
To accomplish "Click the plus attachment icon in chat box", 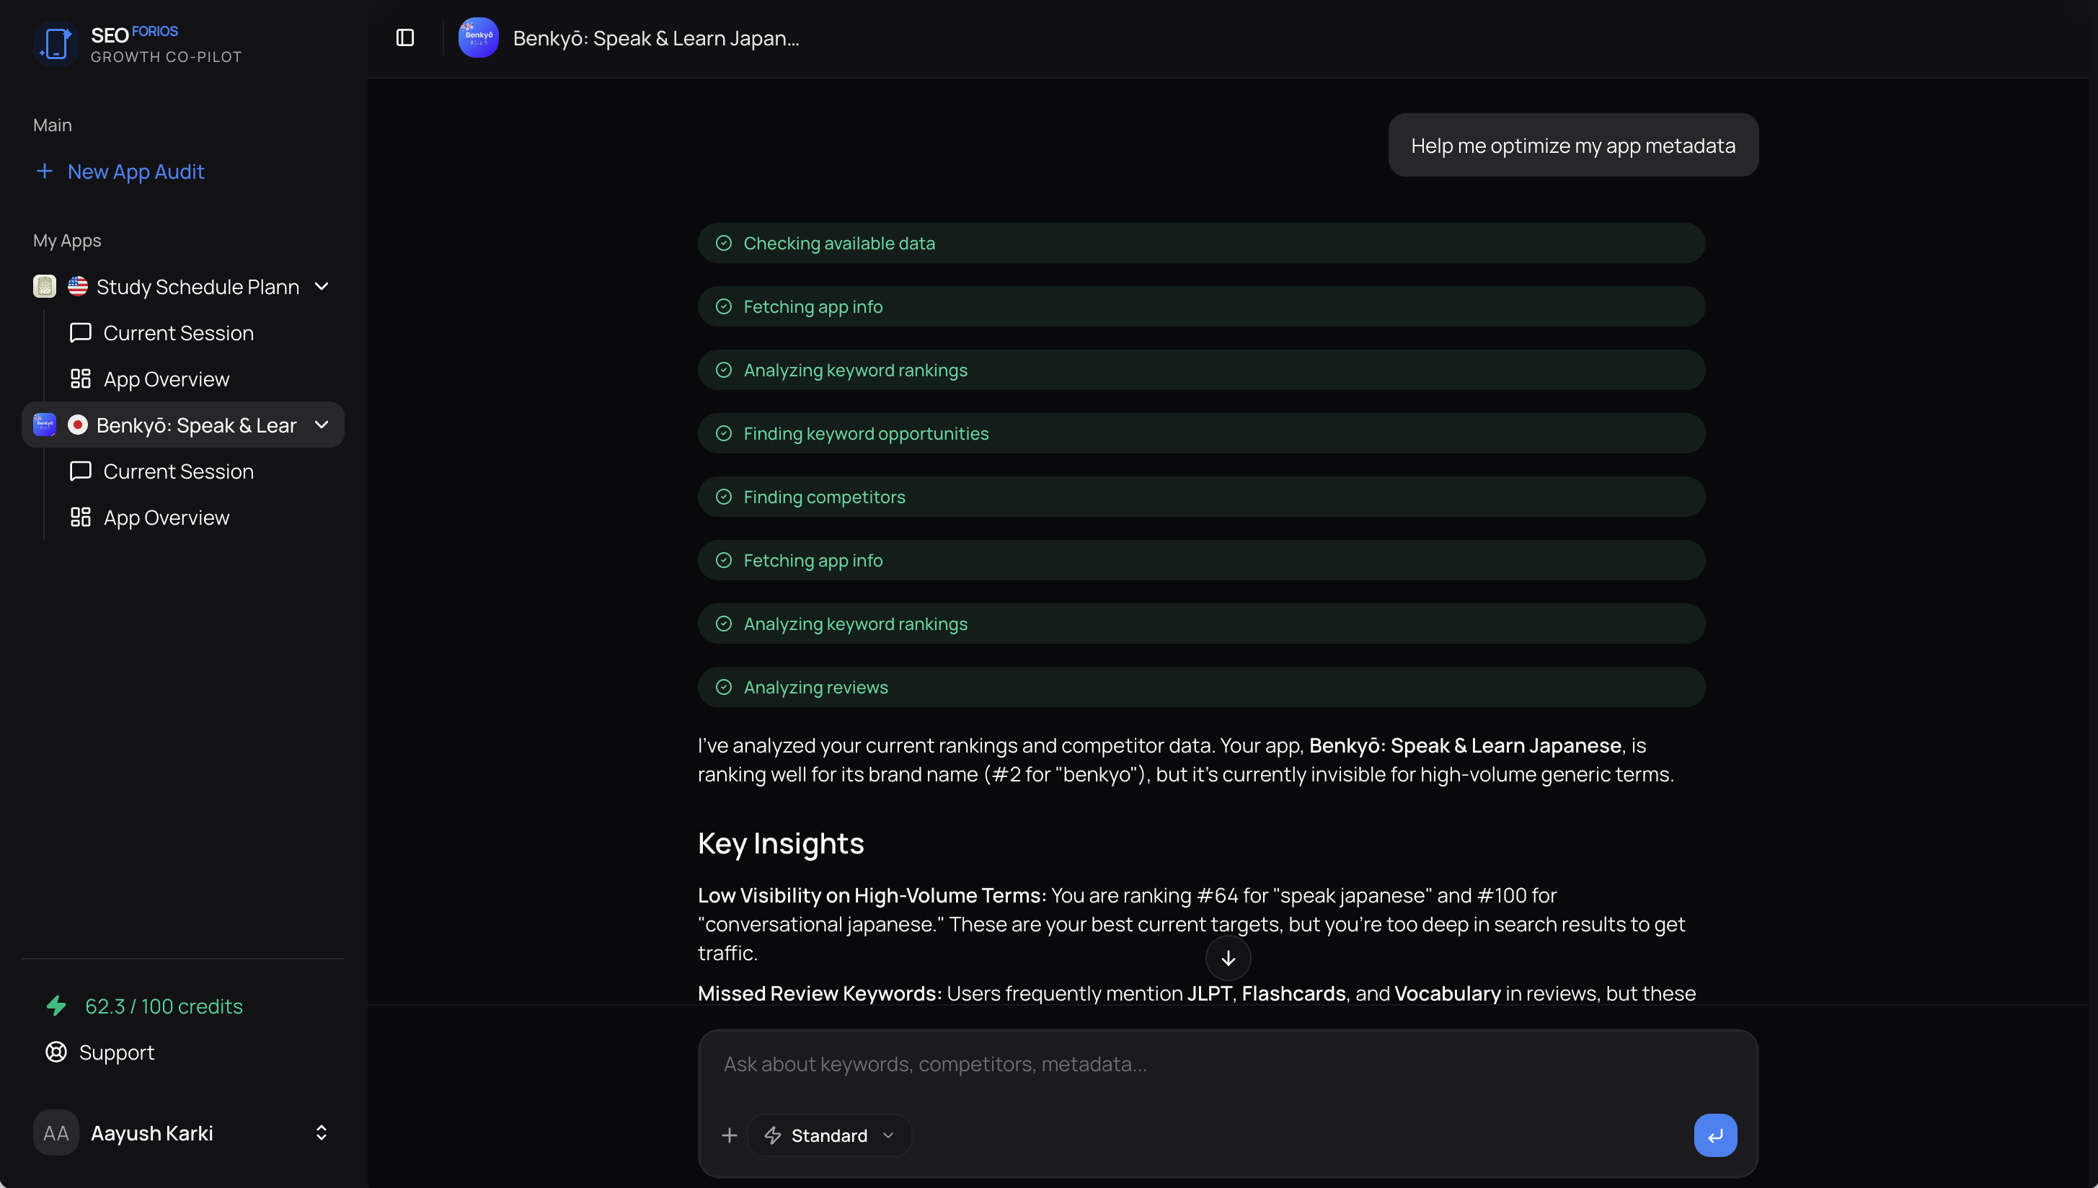I will pyautogui.click(x=730, y=1135).
